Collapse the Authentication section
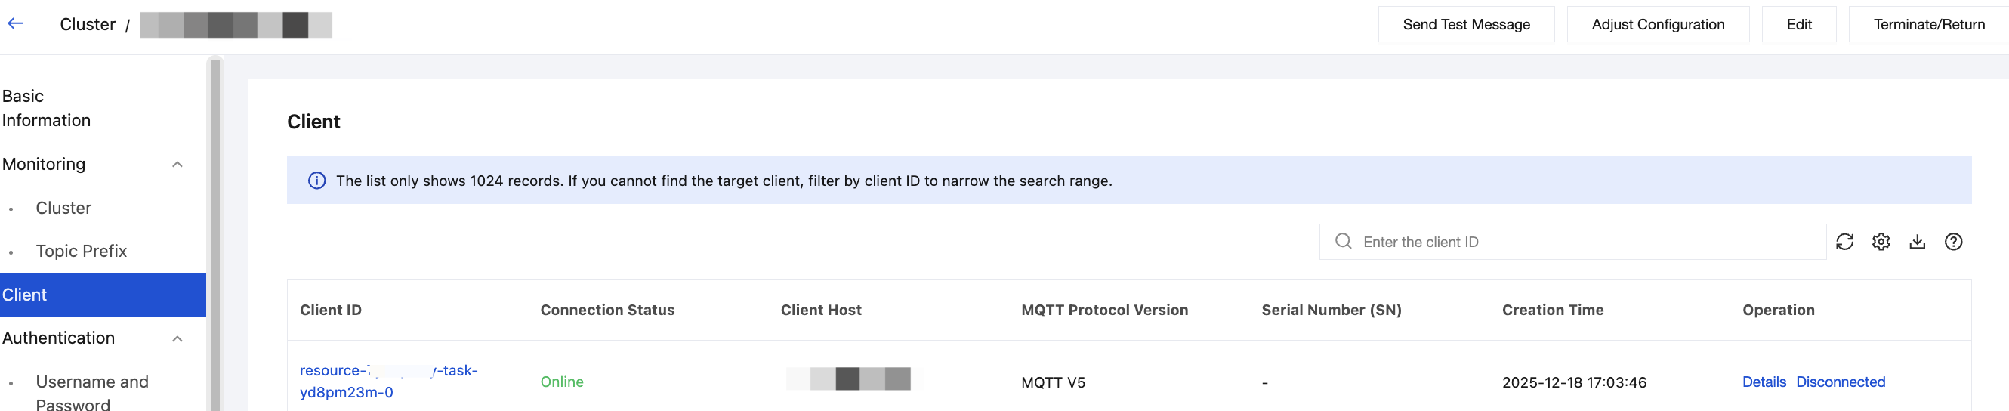This screenshot has height=411, width=2009. coord(177,338)
